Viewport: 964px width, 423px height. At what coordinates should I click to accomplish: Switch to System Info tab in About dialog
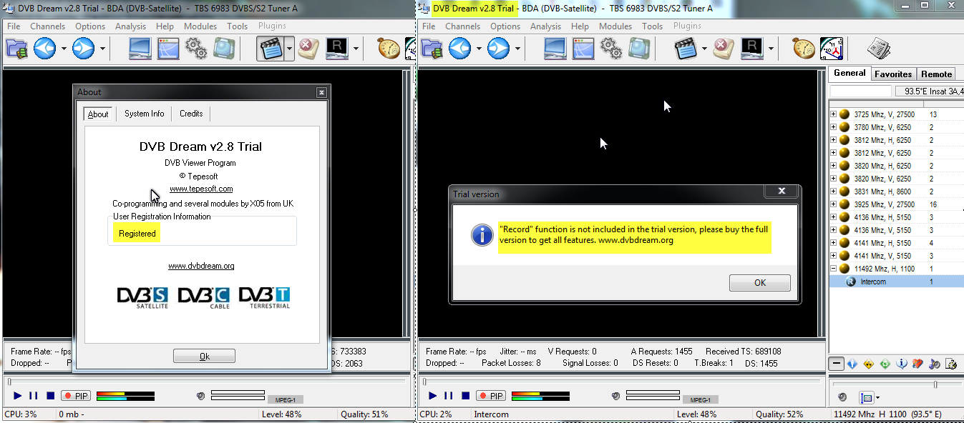144,114
